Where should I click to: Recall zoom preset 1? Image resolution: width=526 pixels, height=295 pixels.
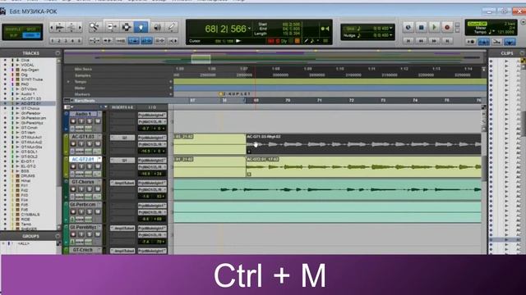coord(53,41)
